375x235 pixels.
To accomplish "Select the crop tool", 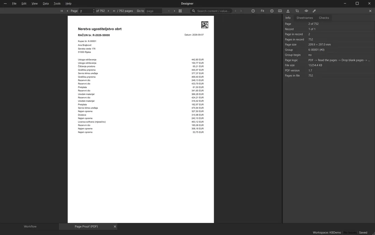I will coord(297,11).
